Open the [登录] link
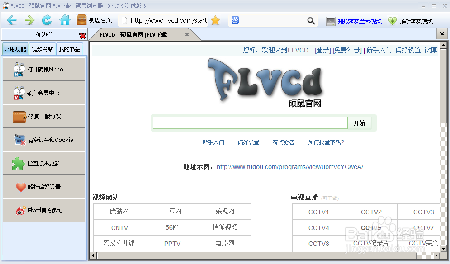 pos(323,50)
